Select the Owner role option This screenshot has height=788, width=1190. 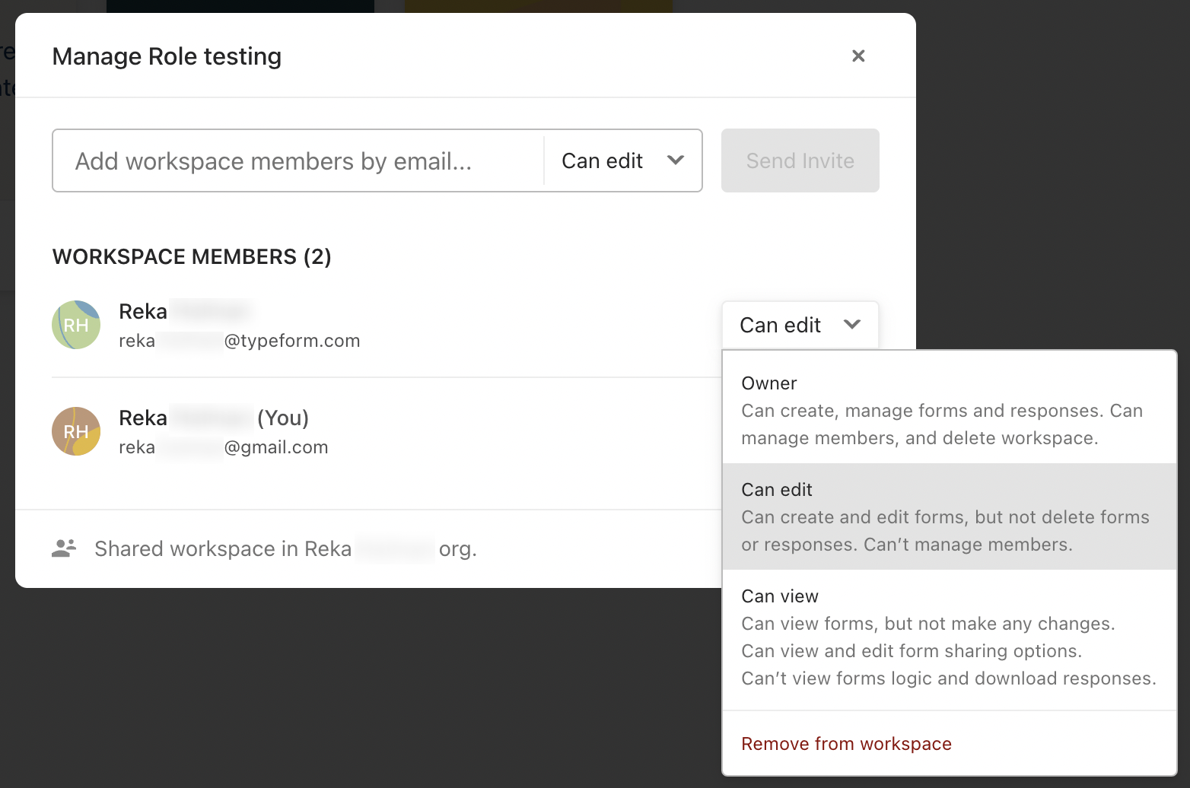(x=950, y=410)
